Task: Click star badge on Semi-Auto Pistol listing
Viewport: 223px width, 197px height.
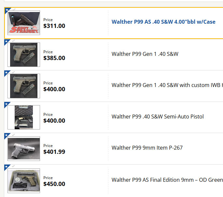Action: coord(7,104)
